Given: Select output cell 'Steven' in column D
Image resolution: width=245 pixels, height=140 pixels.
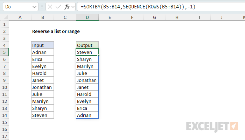Looking at the screenshot, I should tap(87, 52).
